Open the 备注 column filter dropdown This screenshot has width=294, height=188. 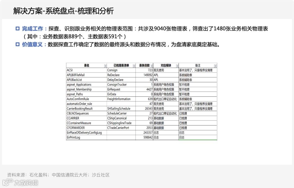coord(215,66)
